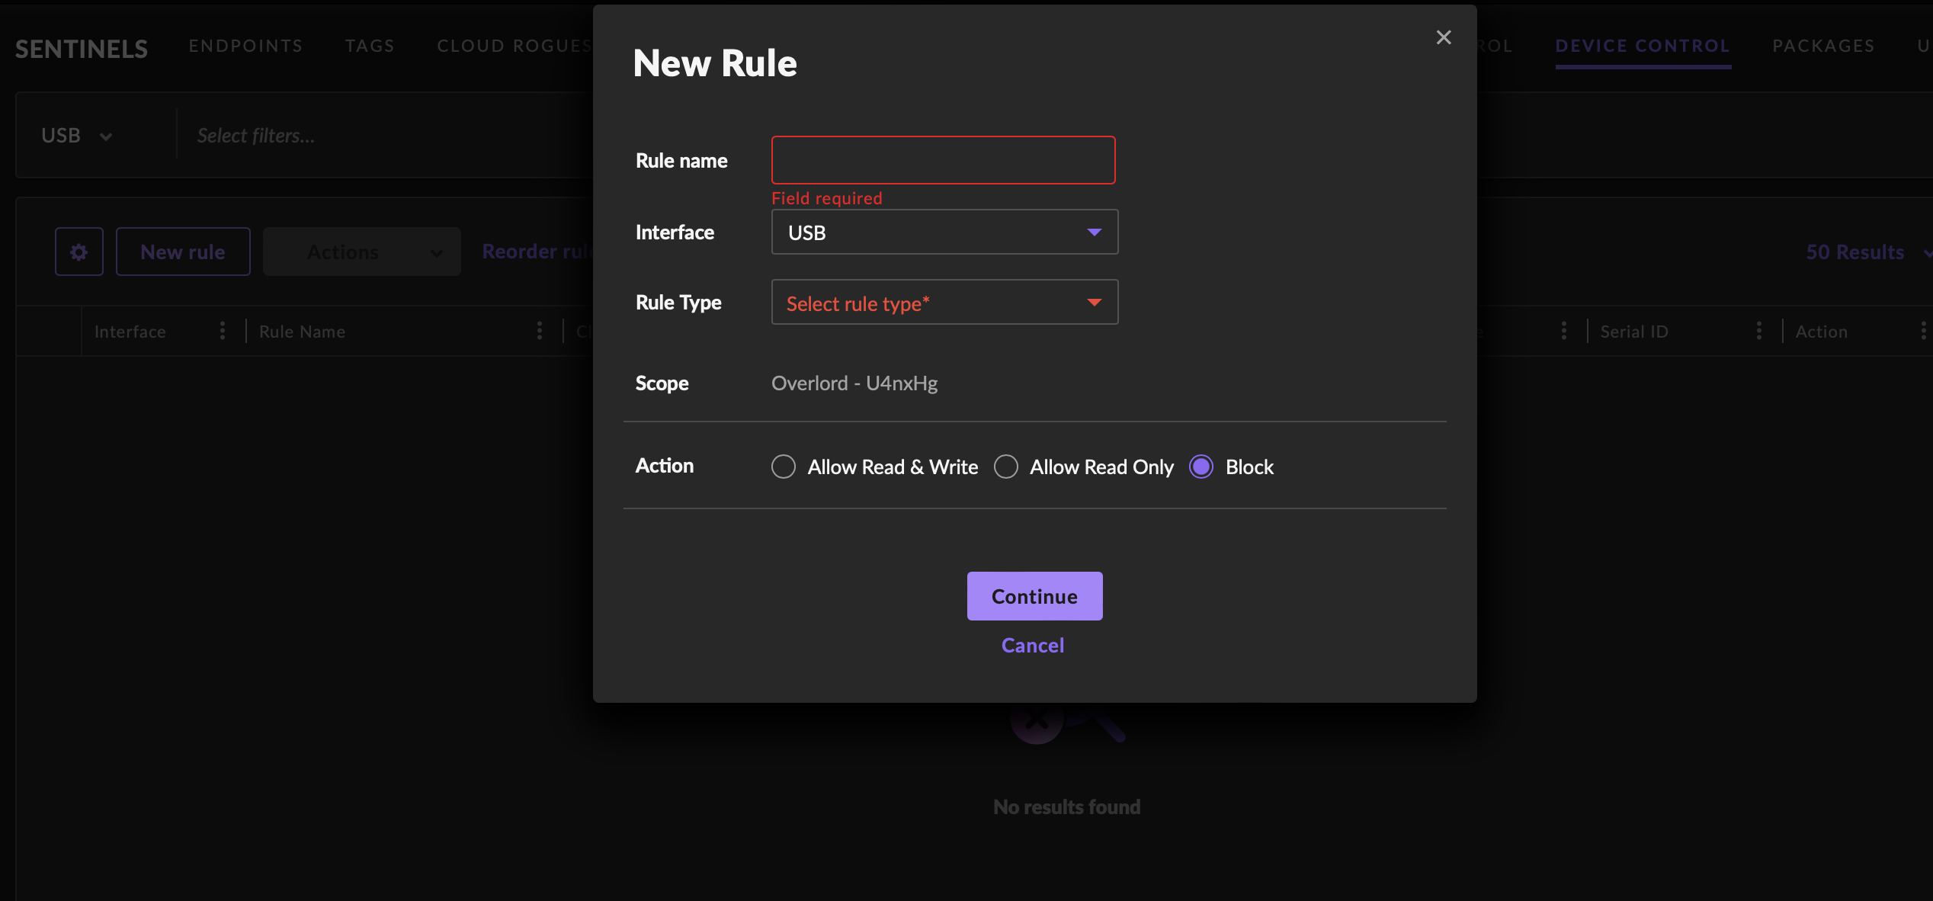Open the USB filter dropdown
The image size is (1933, 901).
pos(76,135)
